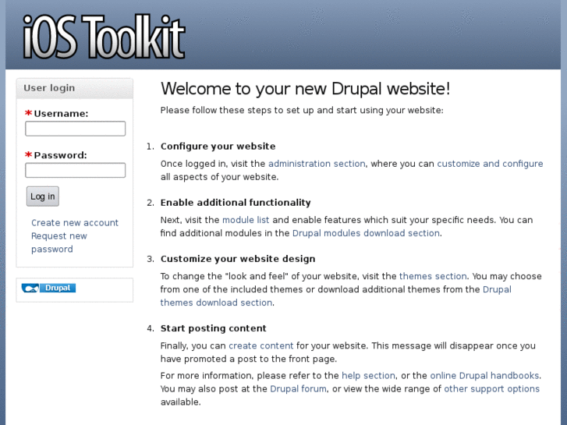This screenshot has height=425, width=567.
Task: Visit the Drupal modules download section link
Action: (366, 233)
